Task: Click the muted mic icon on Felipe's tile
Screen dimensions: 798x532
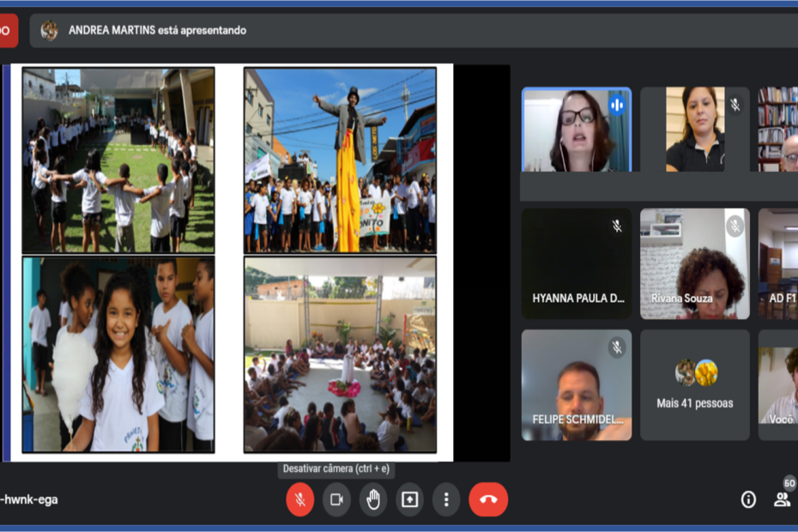Action: (x=616, y=347)
